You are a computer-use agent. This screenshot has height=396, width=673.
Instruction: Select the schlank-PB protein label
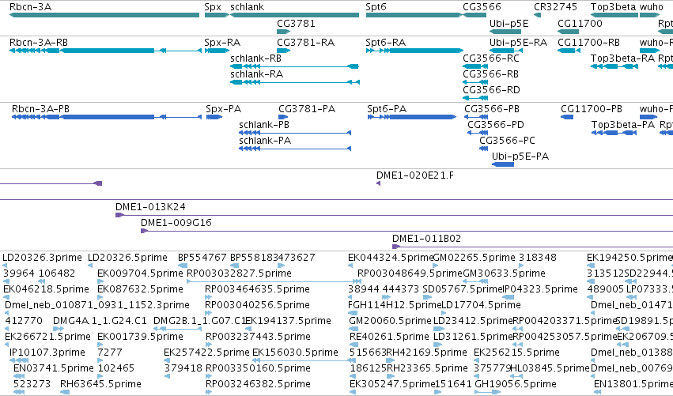(264, 125)
